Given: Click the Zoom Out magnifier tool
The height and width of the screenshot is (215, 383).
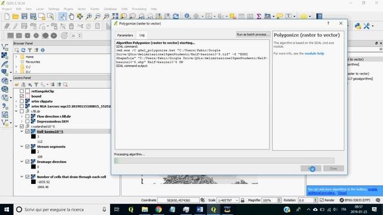Looking at the screenshot, I should pos(98,16).
